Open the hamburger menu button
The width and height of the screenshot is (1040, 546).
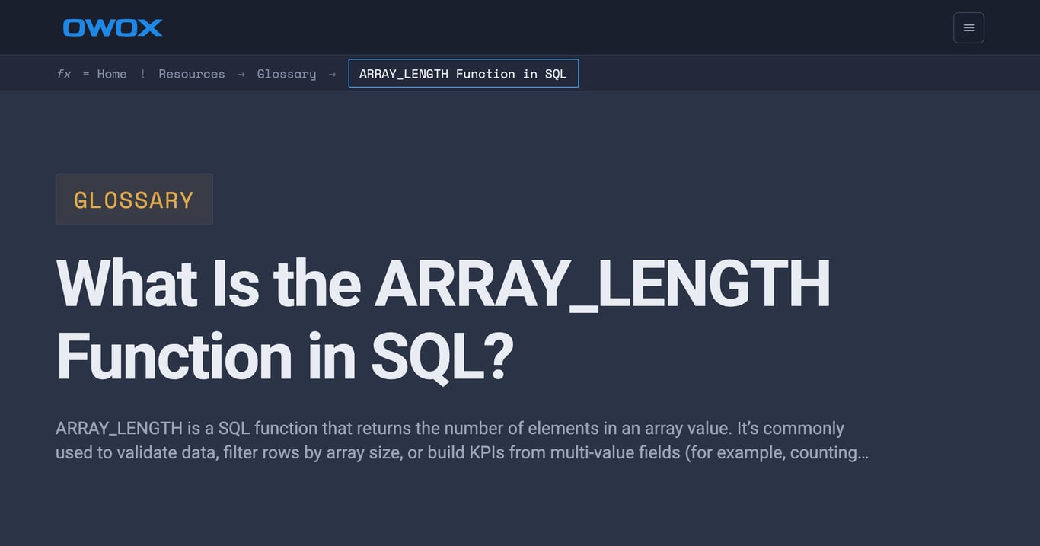coord(968,27)
